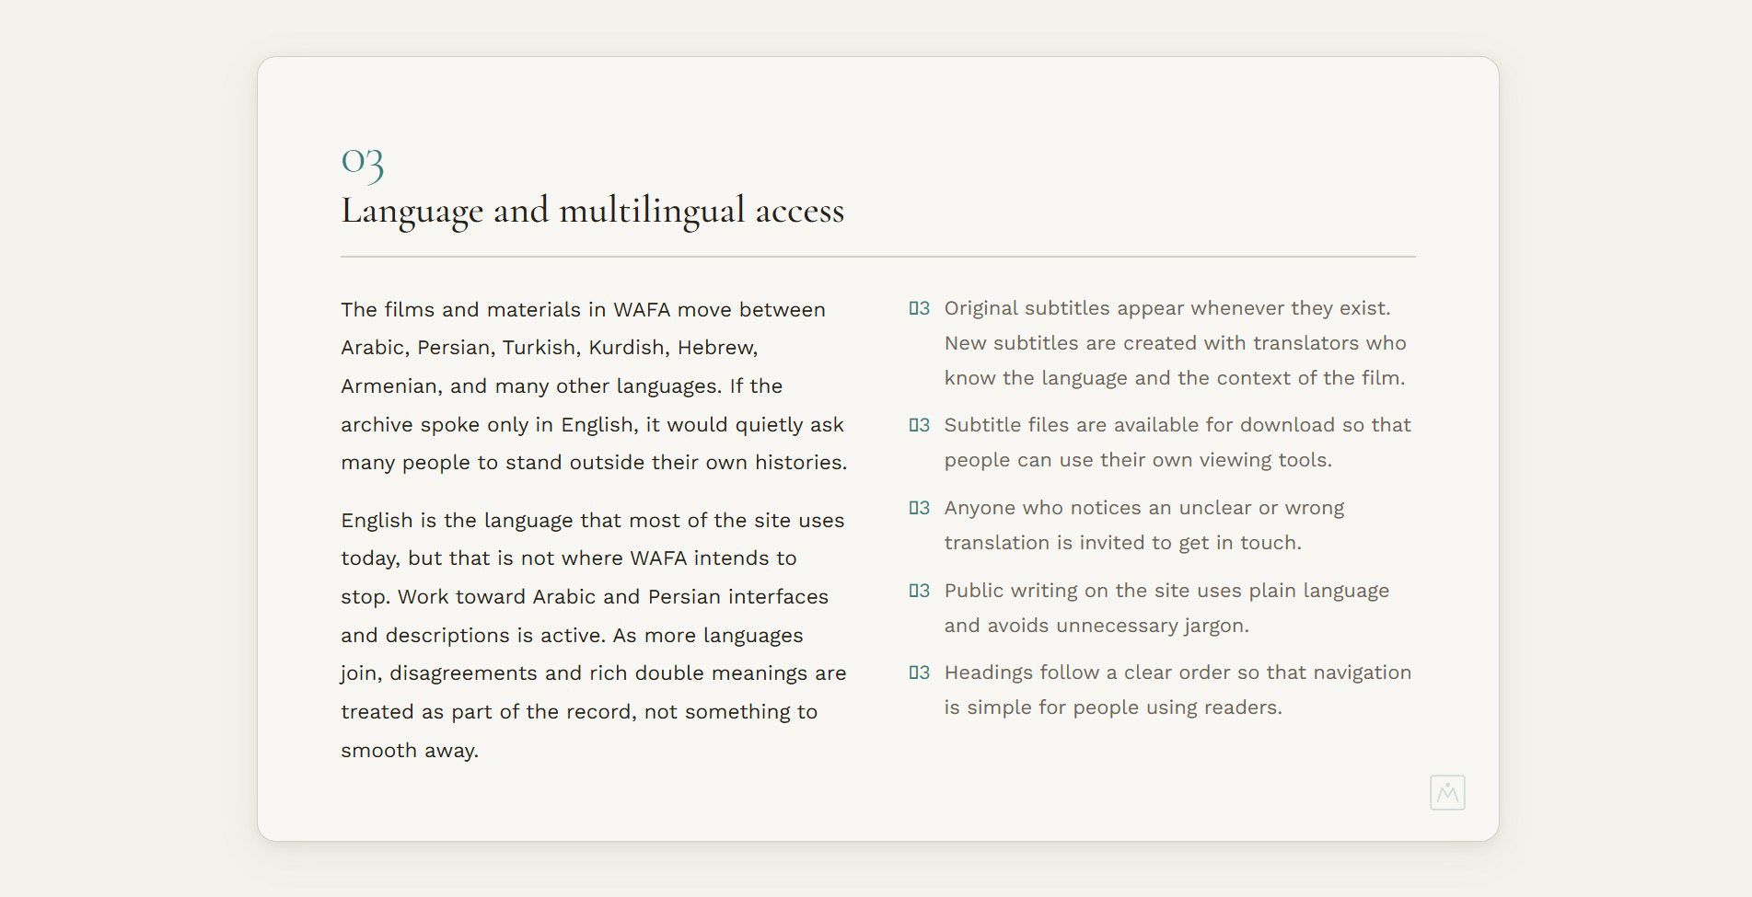Viewport: 1752px width, 897px height.
Task: Select the list item "Original subtitles appear whenever they exist"
Action: point(1162,343)
